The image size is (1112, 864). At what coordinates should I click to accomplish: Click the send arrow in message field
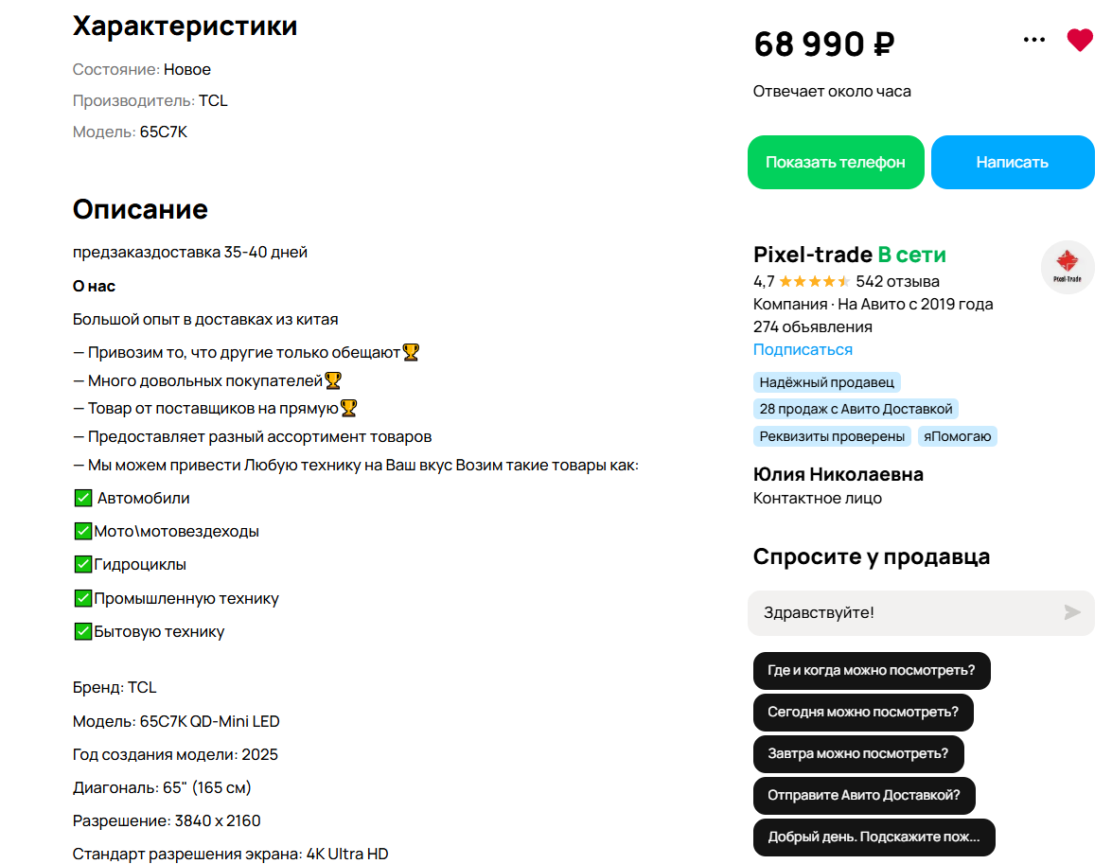[1071, 612]
